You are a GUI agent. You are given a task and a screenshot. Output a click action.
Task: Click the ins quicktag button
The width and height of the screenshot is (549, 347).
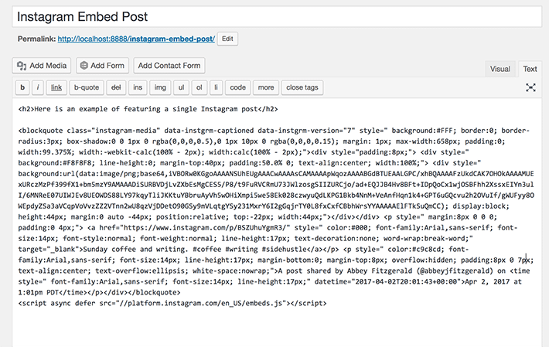pos(138,87)
